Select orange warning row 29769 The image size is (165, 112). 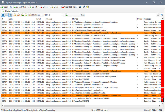coord(81,33)
